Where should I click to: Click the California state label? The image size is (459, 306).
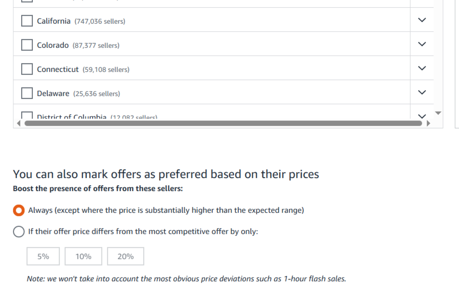point(54,21)
